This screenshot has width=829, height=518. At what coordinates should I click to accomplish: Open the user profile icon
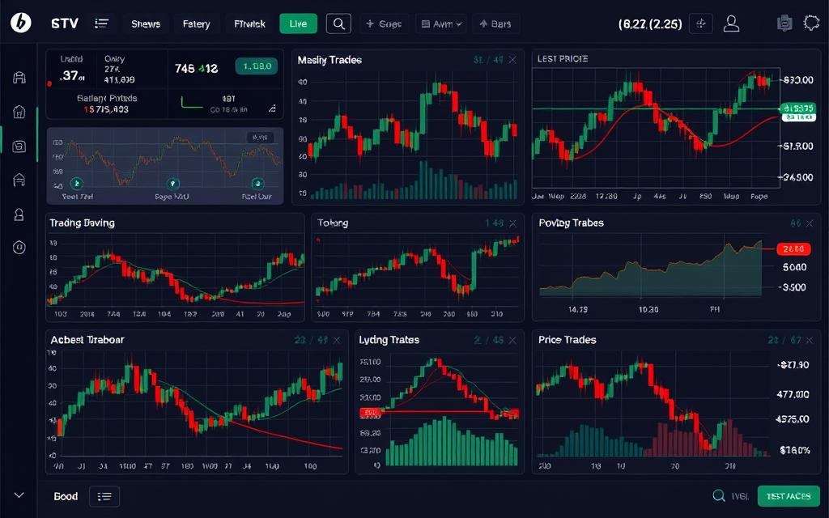[732, 23]
